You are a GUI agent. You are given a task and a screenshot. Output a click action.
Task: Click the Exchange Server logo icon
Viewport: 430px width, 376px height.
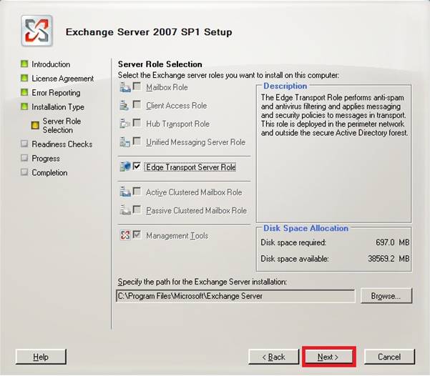point(36,31)
